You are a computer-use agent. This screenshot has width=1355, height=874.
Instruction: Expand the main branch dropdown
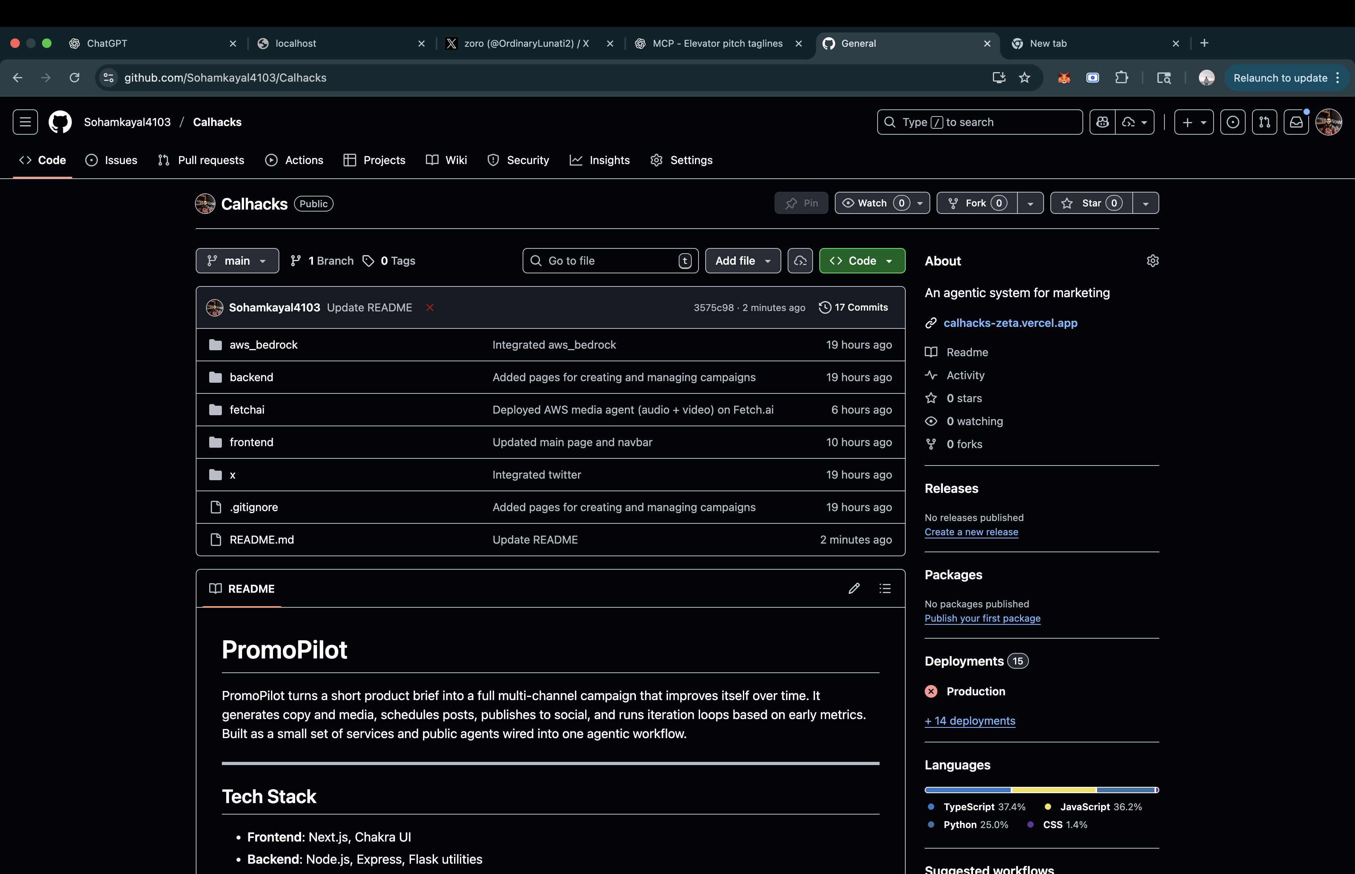click(237, 261)
